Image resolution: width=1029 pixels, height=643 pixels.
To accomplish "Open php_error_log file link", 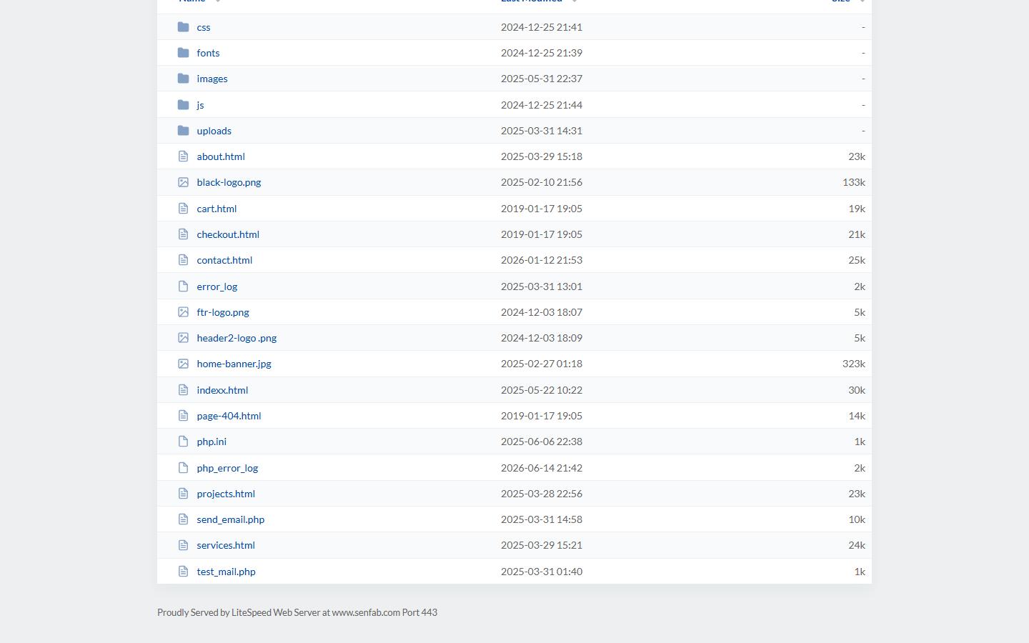I will pos(227,468).
